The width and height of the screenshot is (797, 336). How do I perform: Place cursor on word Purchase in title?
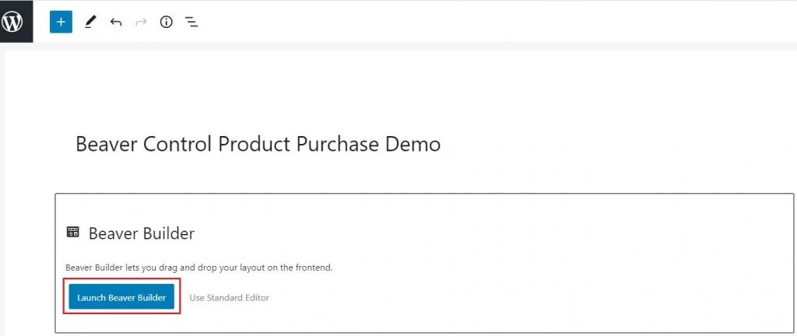pos(337,144)
